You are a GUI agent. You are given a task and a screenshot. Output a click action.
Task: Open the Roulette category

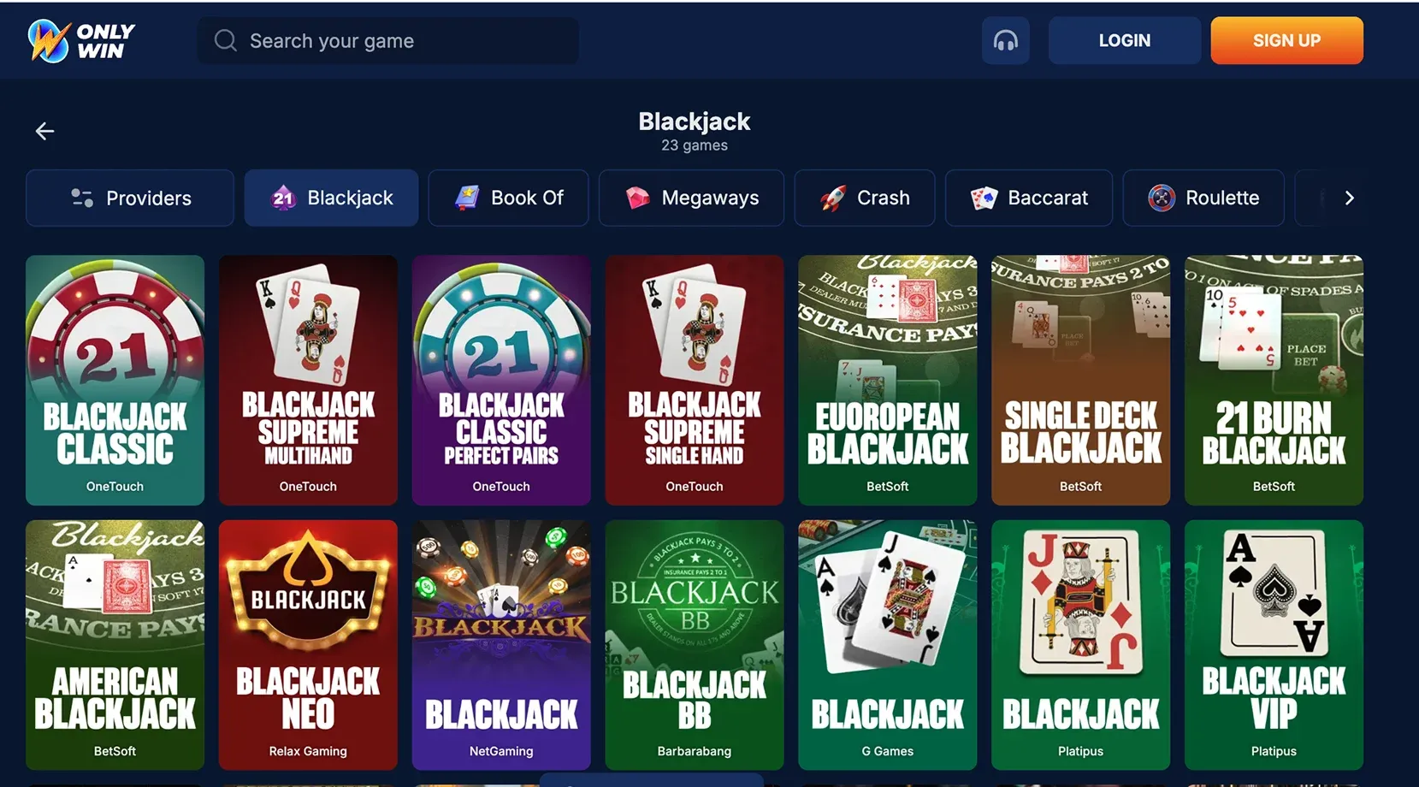[x=1203, y=198]
